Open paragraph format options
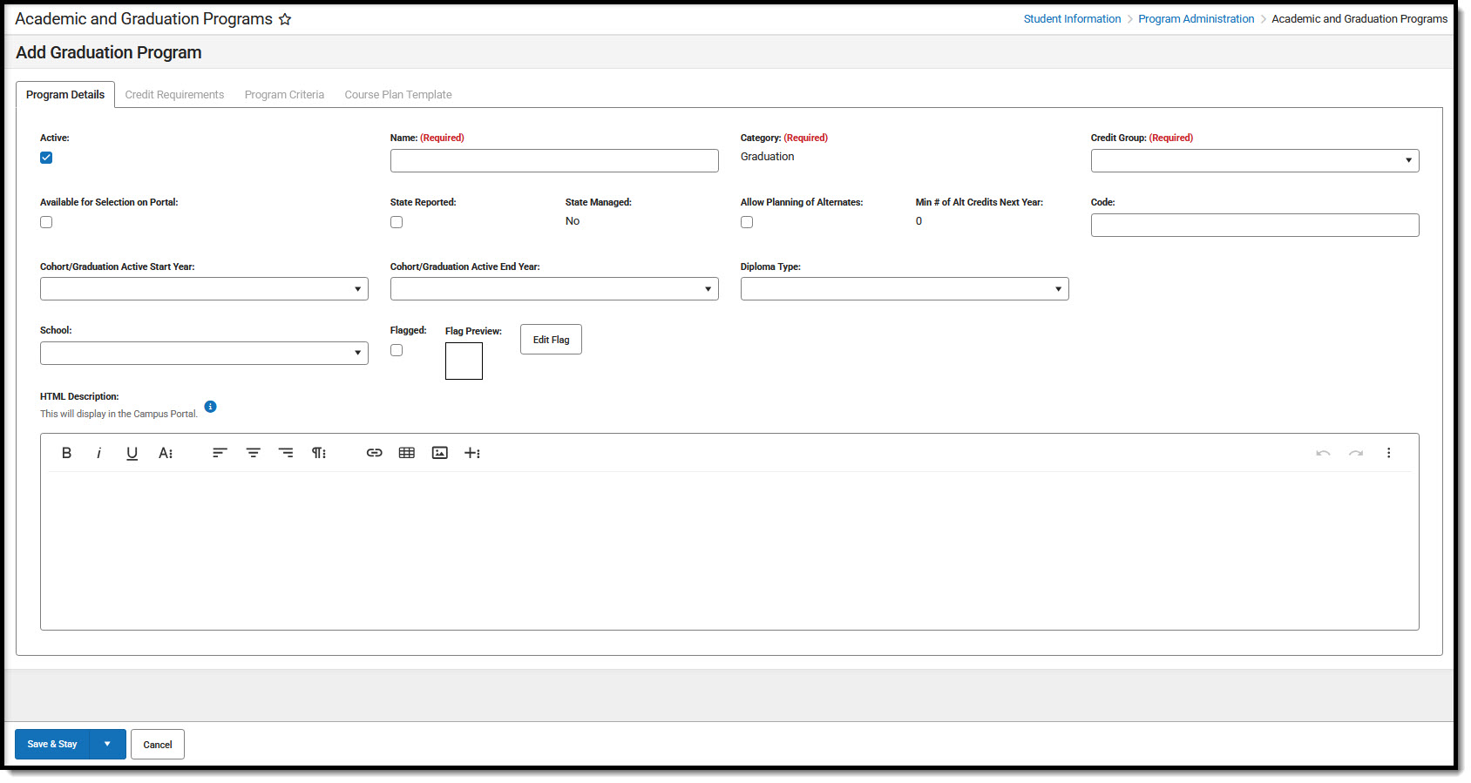Image resolution: width=1471 pixels, height=783 pixels. [x=319, y=453]
